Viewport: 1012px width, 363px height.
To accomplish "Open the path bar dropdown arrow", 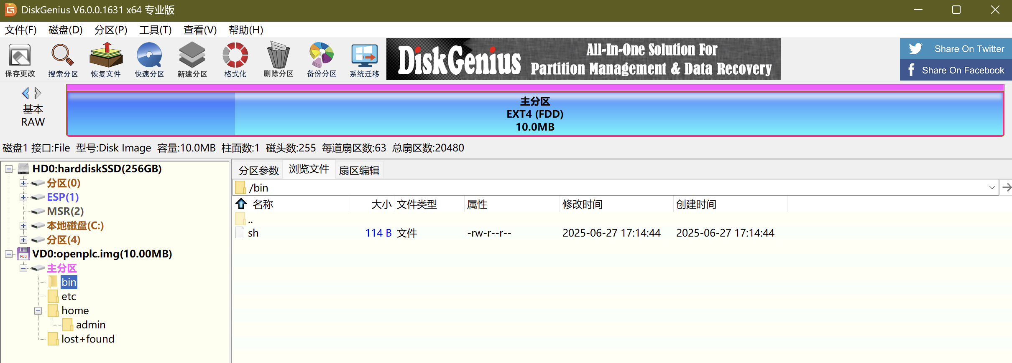I will [x=992, y=187].
